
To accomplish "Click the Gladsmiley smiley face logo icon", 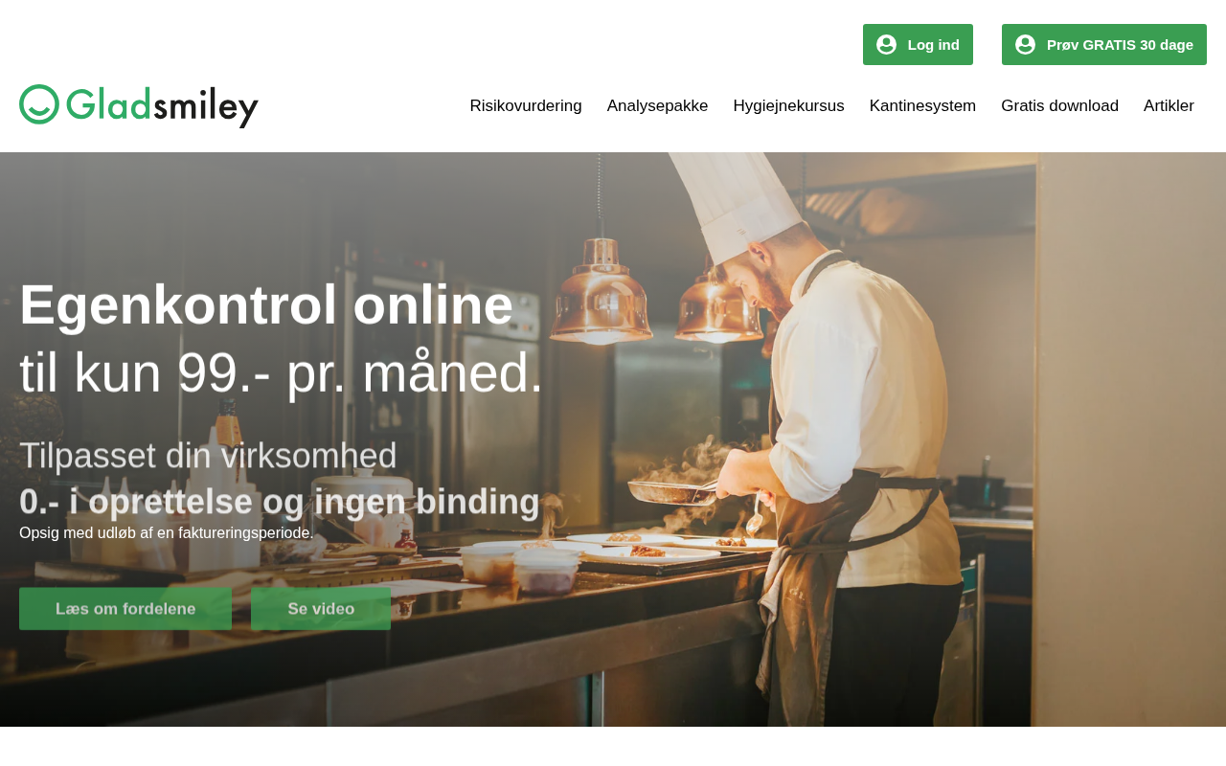I will click(x=39, y=104).
